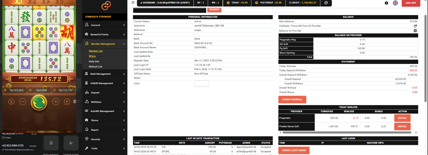The width and height of the screenshot is (428, 155).
Task: Click Calibrate / Force WD share icon
Action: 415,26
